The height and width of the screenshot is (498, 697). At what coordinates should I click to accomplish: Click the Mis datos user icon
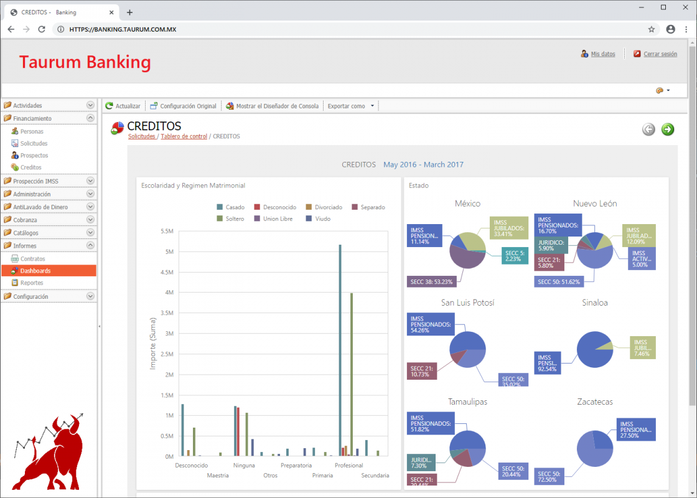[x=584, y=54]
